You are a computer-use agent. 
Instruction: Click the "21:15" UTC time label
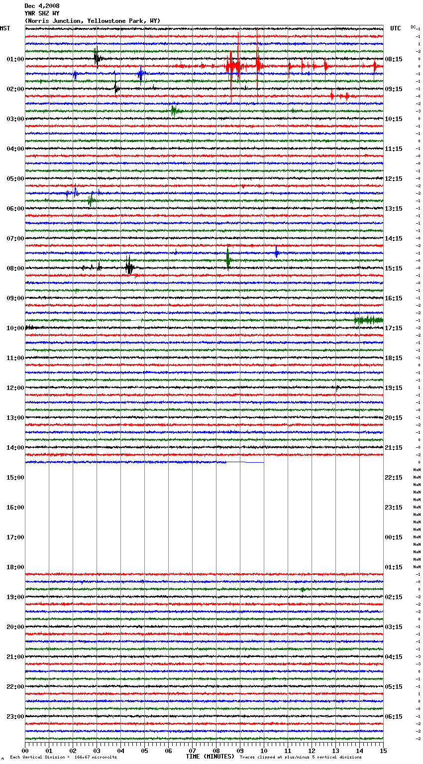pyautogui.click(x=394, y=448)
